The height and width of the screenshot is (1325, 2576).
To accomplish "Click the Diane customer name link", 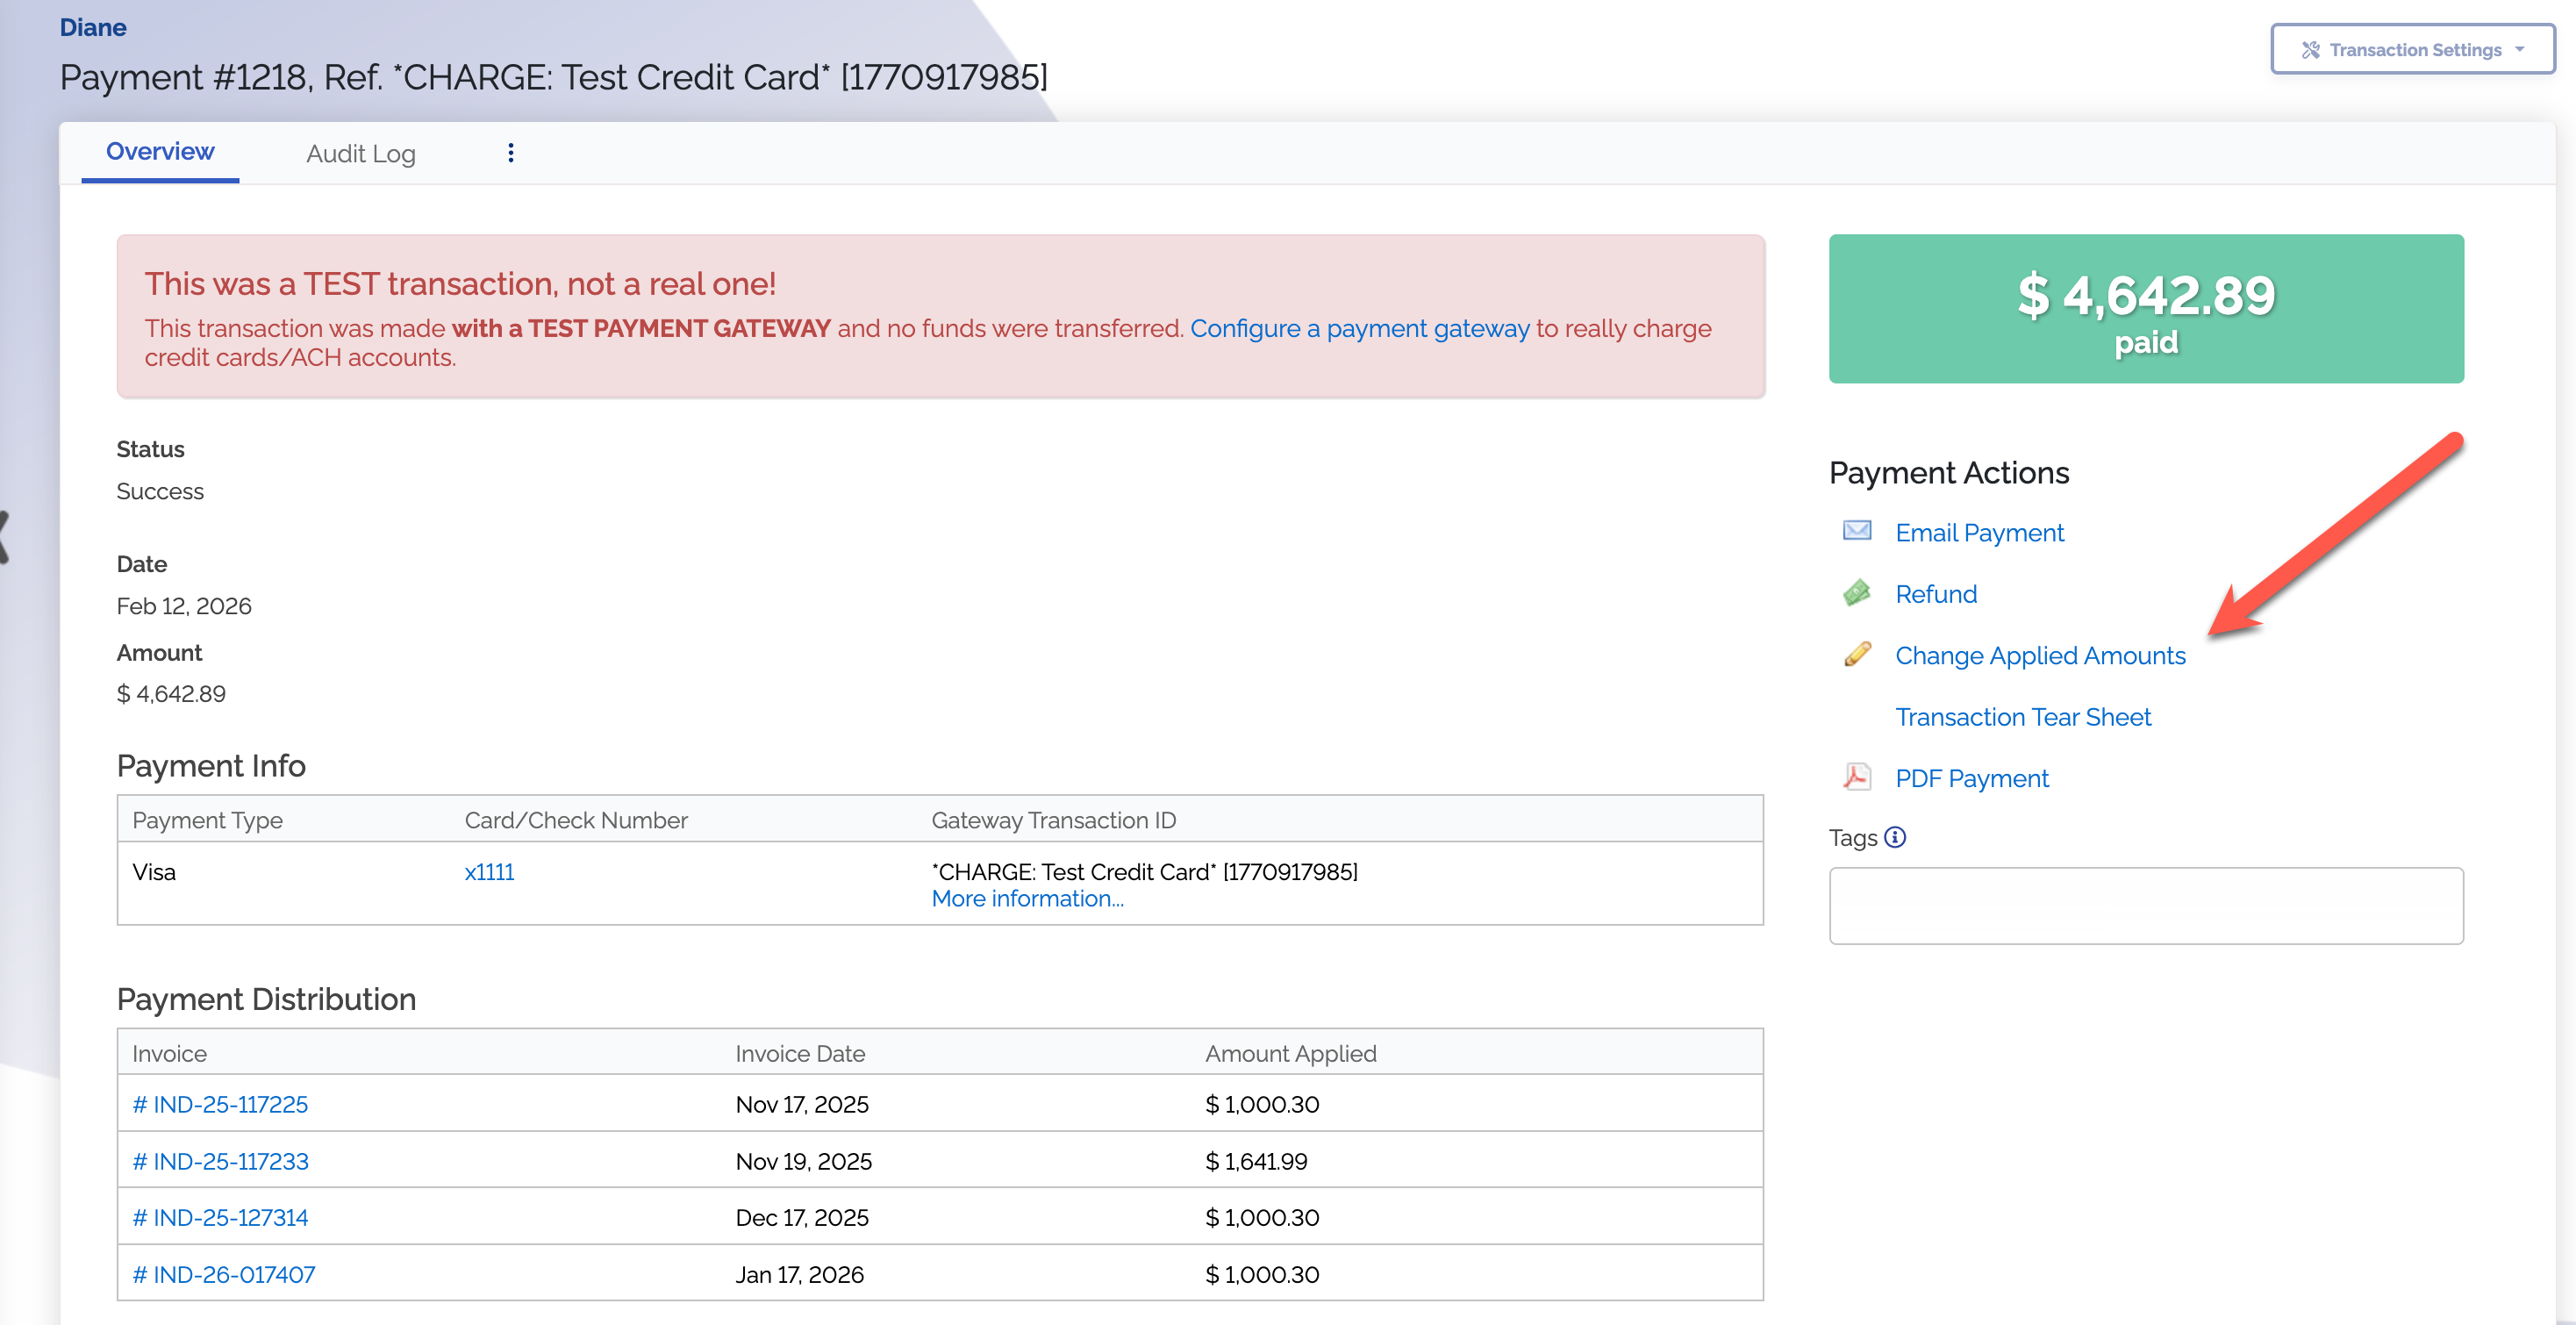I will coord(93,27).
